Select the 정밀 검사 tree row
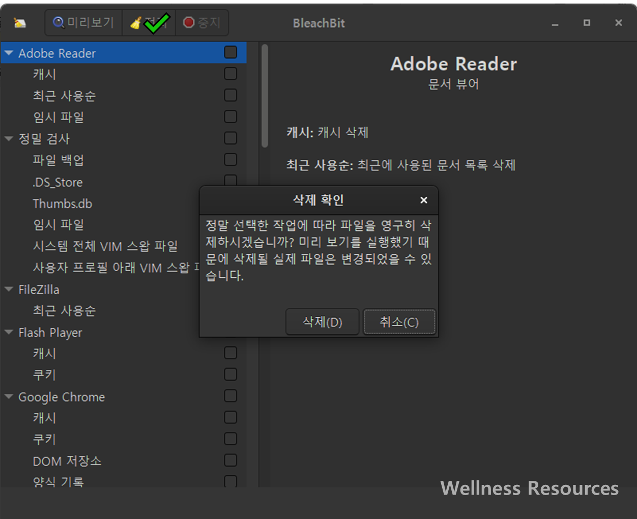This screenshot has width=637, height=519. pyautogui.click(x=124, y=138)
